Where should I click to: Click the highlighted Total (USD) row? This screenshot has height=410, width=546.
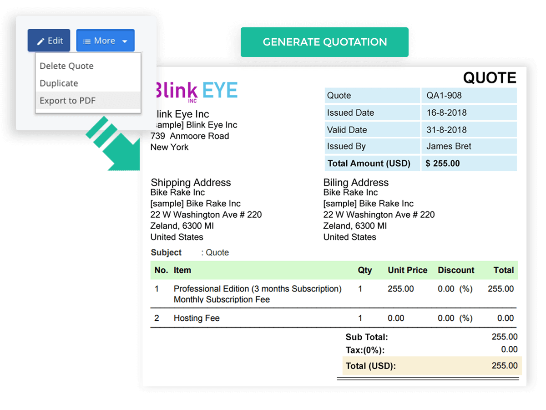pyautogui.click(x=432, y=366)
